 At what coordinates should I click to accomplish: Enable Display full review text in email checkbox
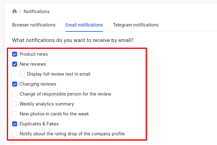(x=22, y=74)
